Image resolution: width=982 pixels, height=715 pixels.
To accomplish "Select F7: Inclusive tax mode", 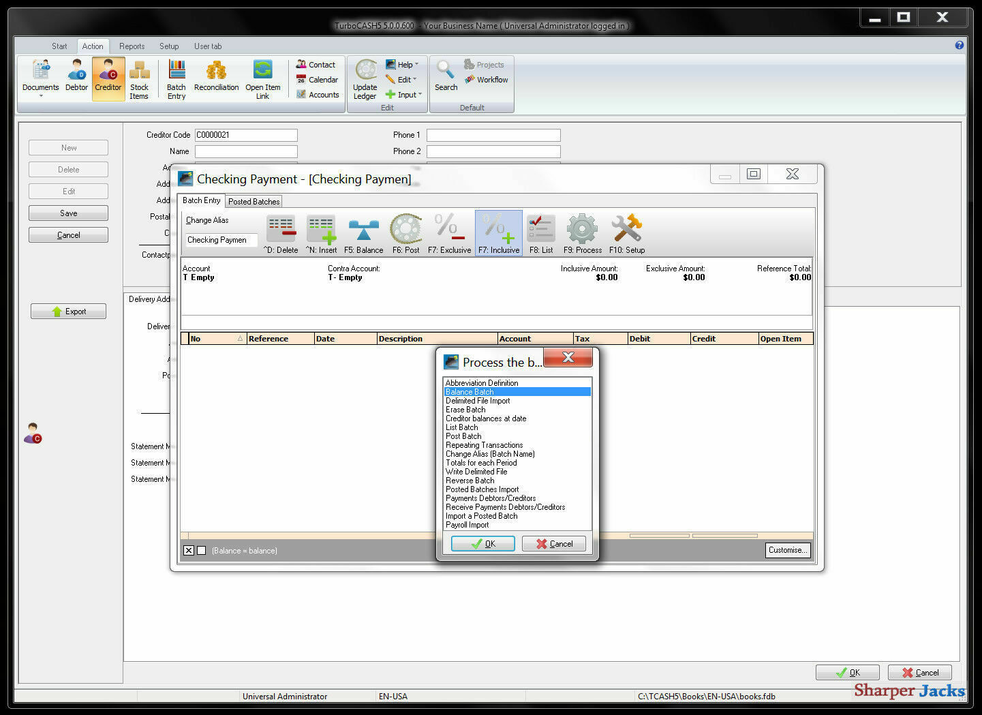I will click(x=499, y=234).
